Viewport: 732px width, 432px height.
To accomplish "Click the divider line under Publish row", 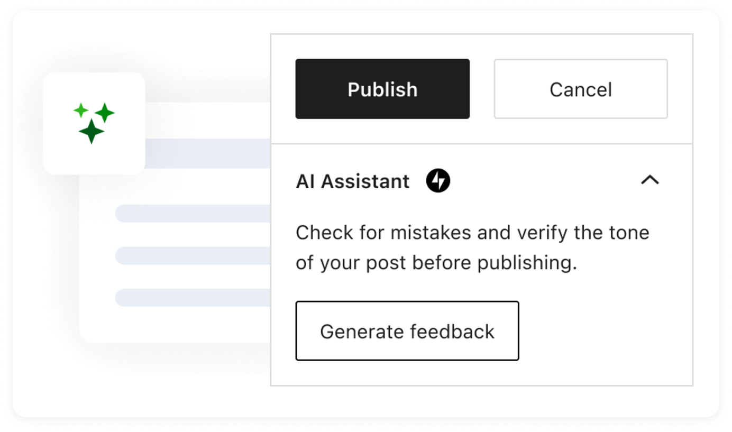I will [x=482, y=143].
